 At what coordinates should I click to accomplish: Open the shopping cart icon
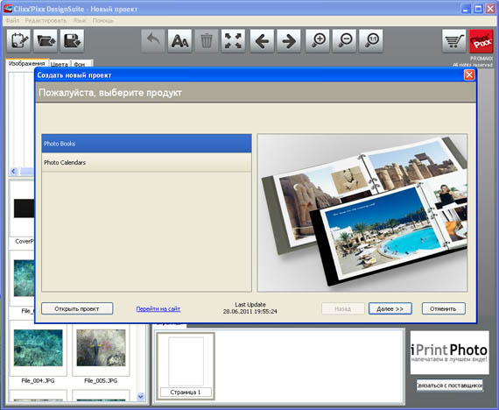454,41
